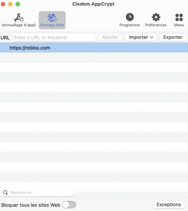Viewport: 188px width, 211px height.
Task: Click the Ajouter button
Action: [110, 37]
